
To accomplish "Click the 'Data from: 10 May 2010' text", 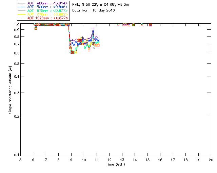I will click(94, 10).
